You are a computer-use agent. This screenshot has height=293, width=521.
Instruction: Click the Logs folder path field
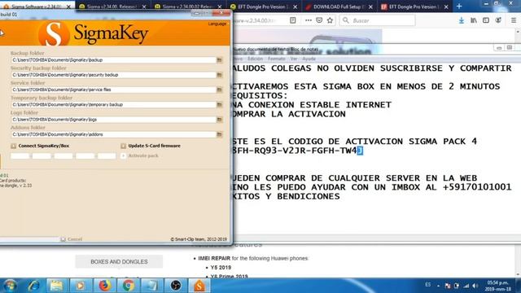pos(113,120)
